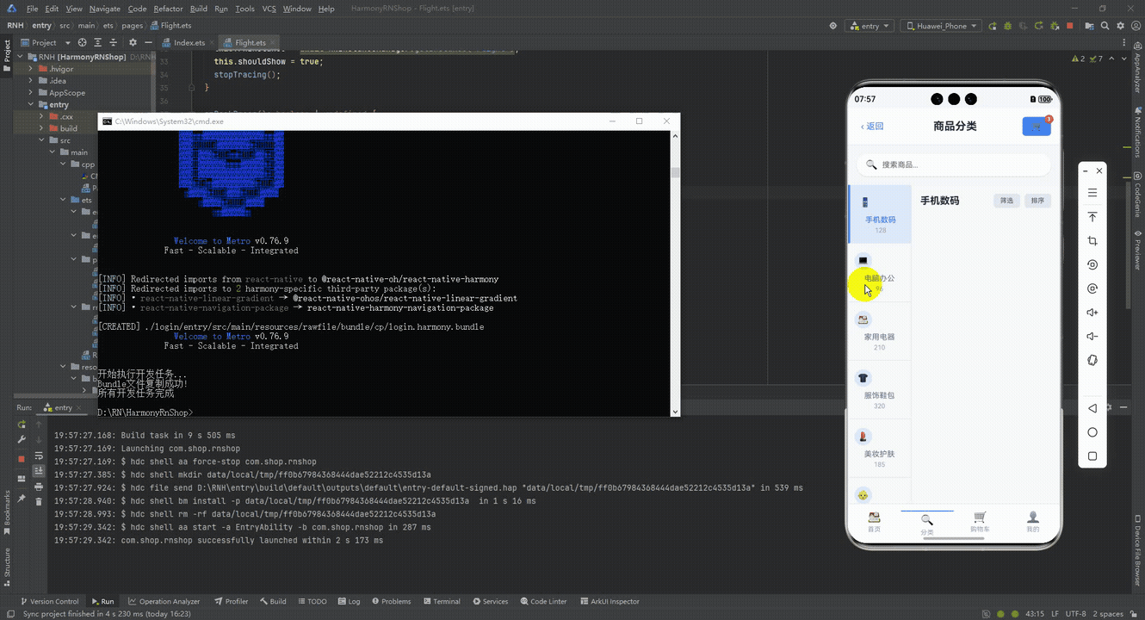Open the VCS menu
Viewport: 1145px width, 620px height.
tap(269, 9)
